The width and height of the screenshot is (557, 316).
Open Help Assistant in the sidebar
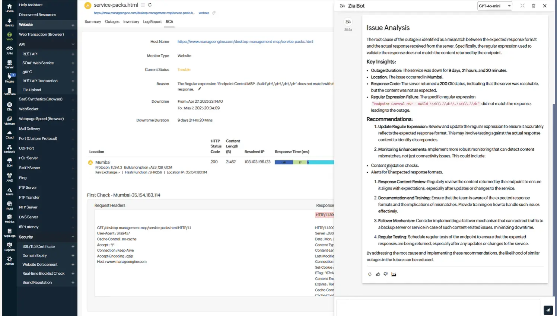click(x=31, y=5)
